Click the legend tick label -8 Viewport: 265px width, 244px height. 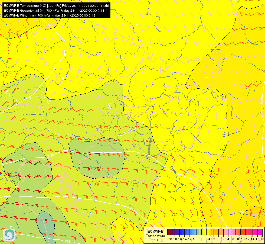tap(199, 239)
